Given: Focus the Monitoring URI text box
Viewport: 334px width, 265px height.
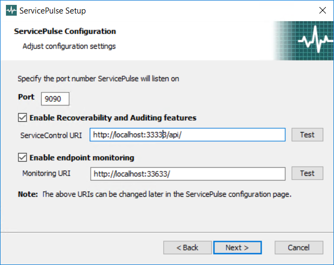Looking at the screenshot, I should (x=187, y=174).
